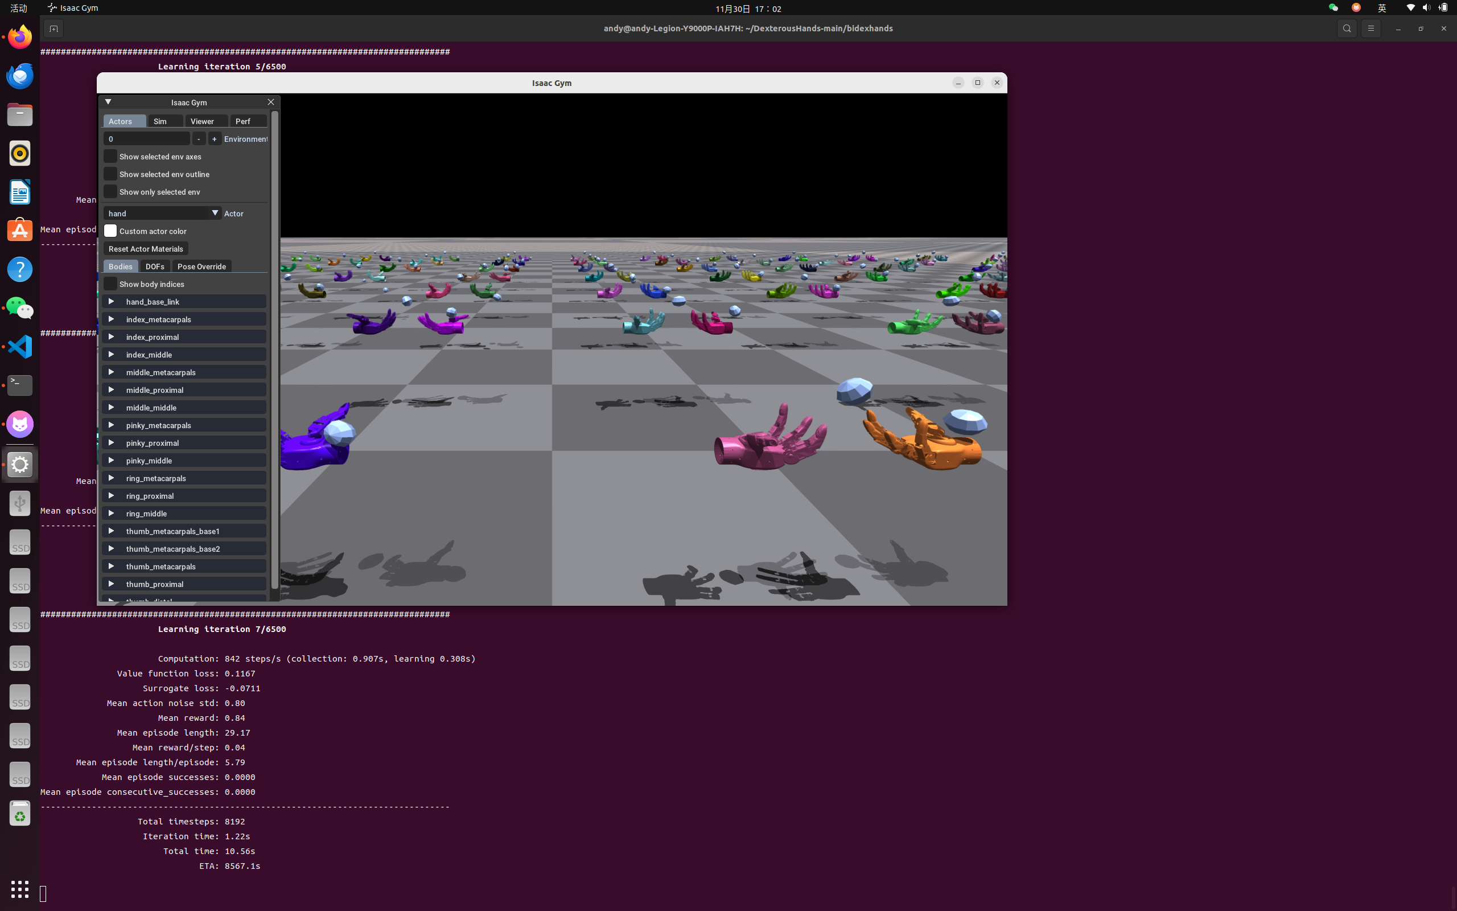Open Firefox from the dock
Viewport: 1457px width, 911px height.
[x=20, y=37]
